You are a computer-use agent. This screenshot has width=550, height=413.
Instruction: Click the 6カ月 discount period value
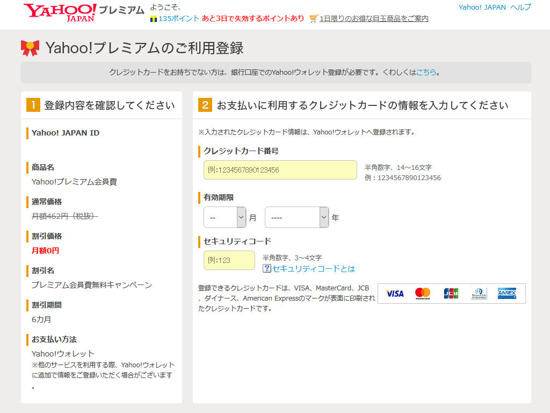[x=41, y=319]
